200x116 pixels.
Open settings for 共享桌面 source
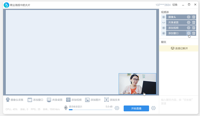[189, 23]
